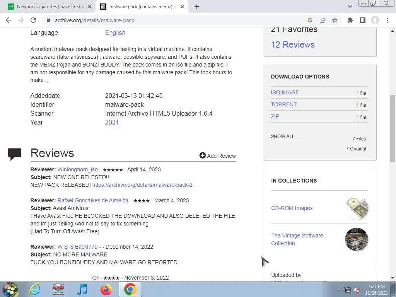396x297 pixels.
Task: Click the Chrome taskbar icon
Action: tap(130, 289)
